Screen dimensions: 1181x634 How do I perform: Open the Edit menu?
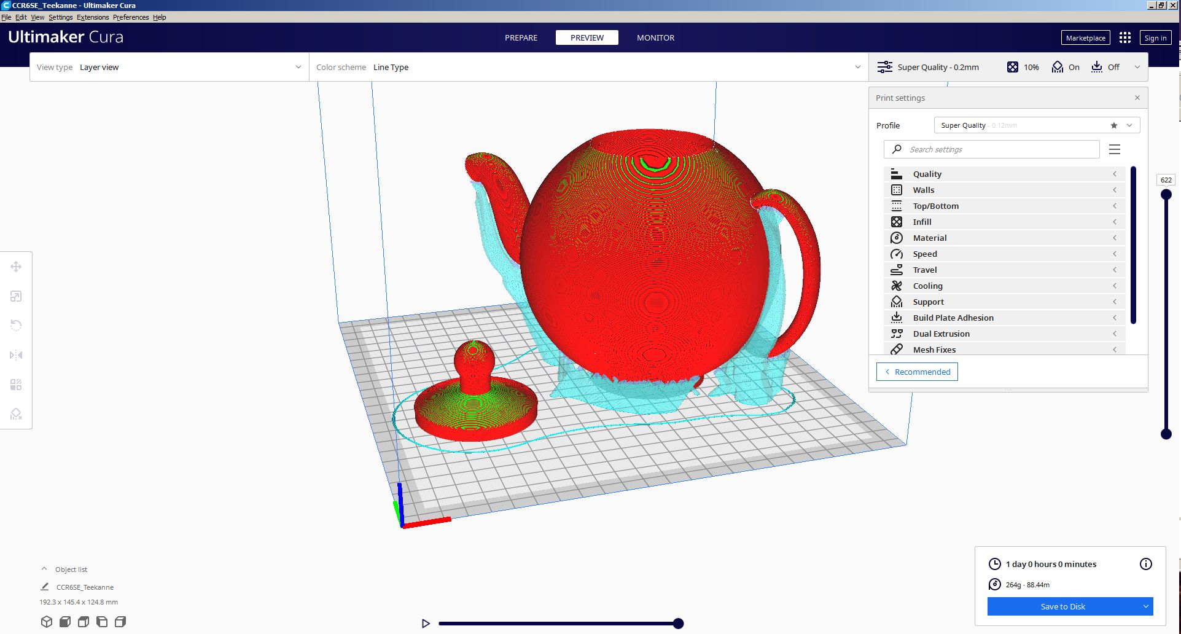tap(21, 17)
